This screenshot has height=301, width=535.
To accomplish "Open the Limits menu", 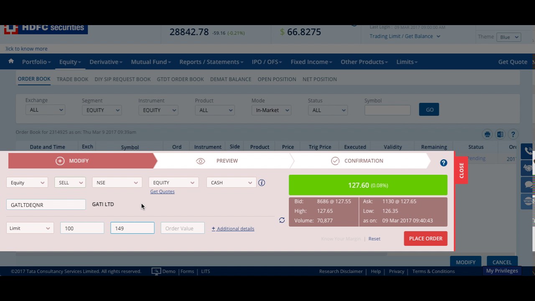I will [x=407, y=61].
